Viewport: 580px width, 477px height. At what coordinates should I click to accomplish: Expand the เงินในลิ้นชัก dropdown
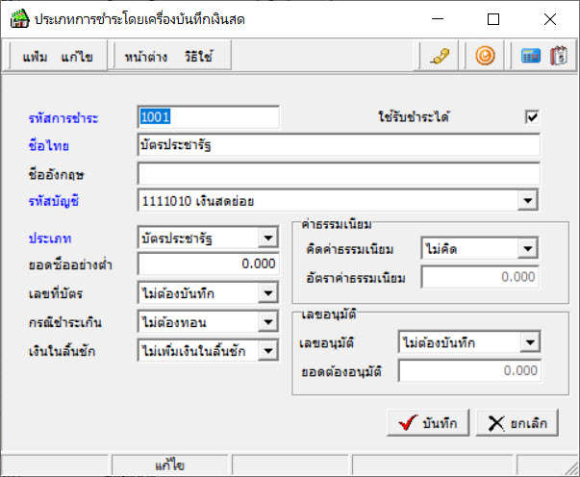[267, 351]
